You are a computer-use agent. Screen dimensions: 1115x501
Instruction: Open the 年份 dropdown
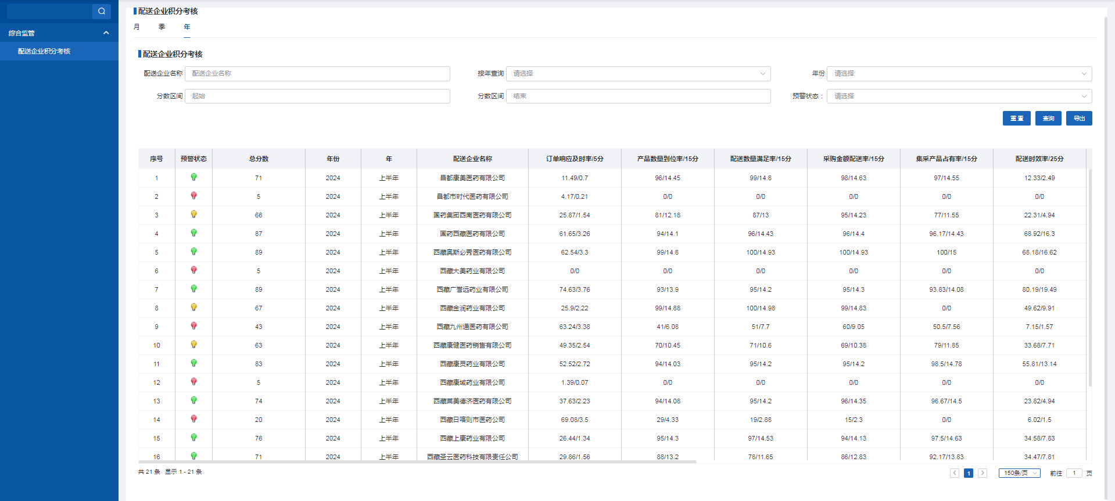tap(959, 74)
